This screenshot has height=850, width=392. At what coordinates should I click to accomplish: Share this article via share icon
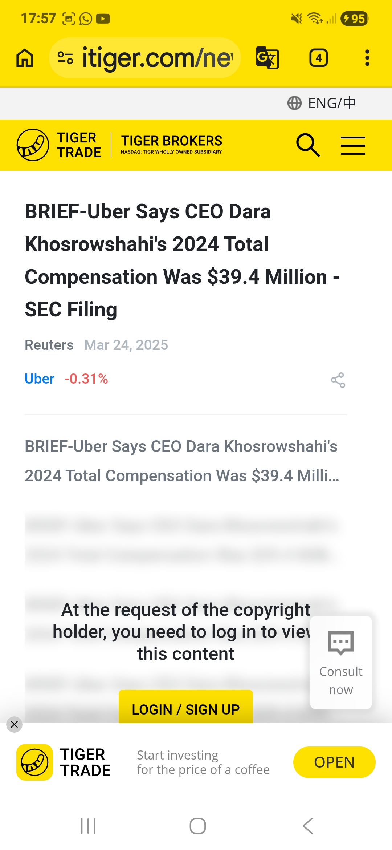tap(338, 380)
